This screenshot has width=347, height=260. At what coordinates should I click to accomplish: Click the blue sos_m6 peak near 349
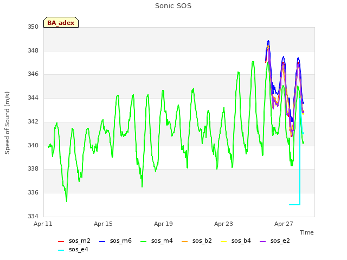point(268,41)
